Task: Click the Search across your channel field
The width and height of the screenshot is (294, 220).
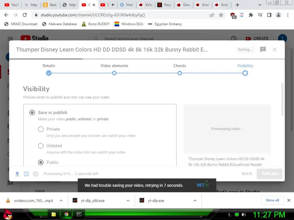Action: (147, 38)
